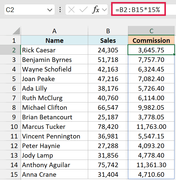Click the Enter checkmark formula icon
This screenshot has width=176, height=180.
click(x=83, y=10)
